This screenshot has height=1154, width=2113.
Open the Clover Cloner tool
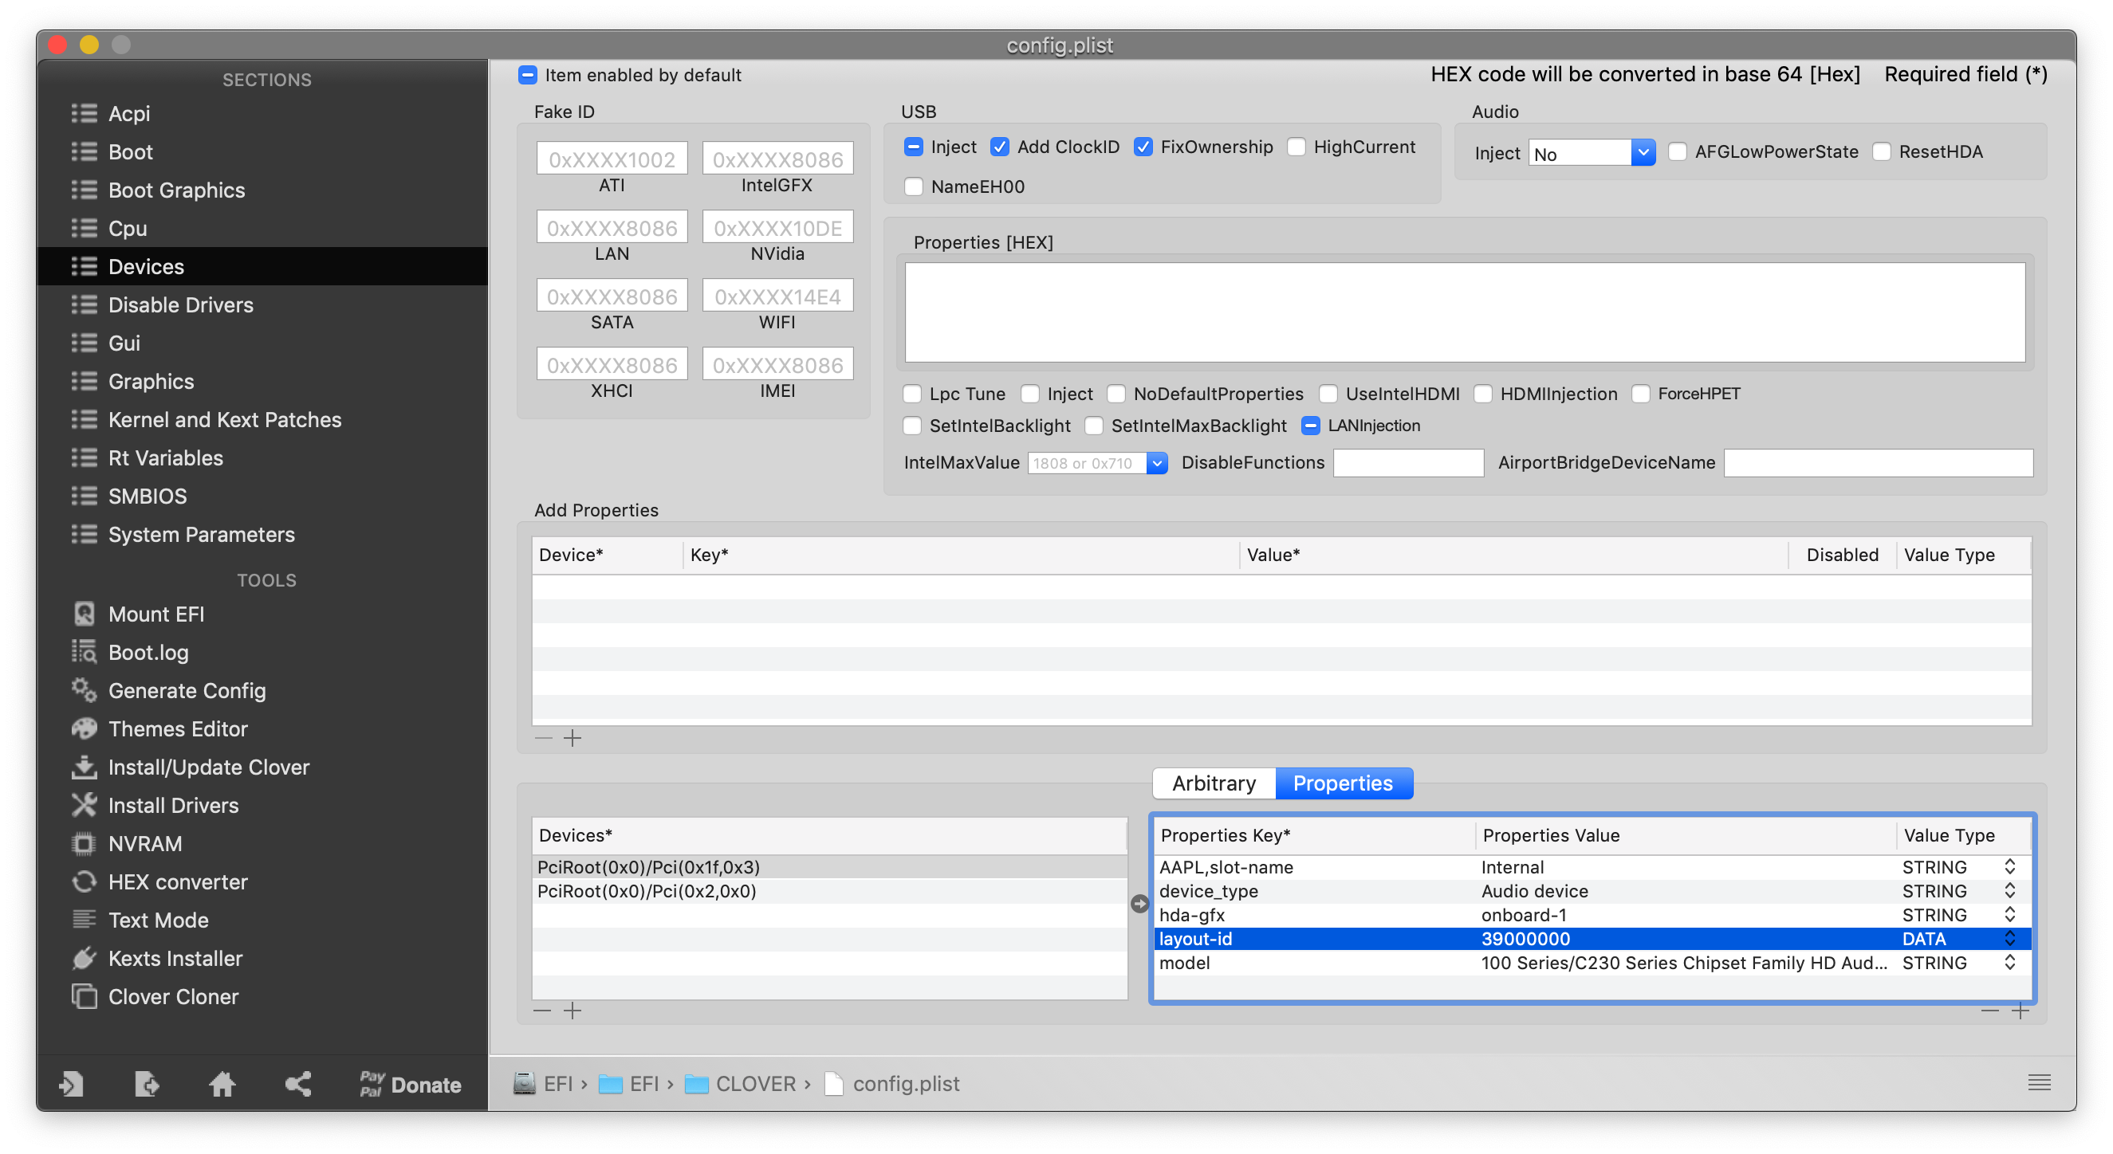(173, 997)
